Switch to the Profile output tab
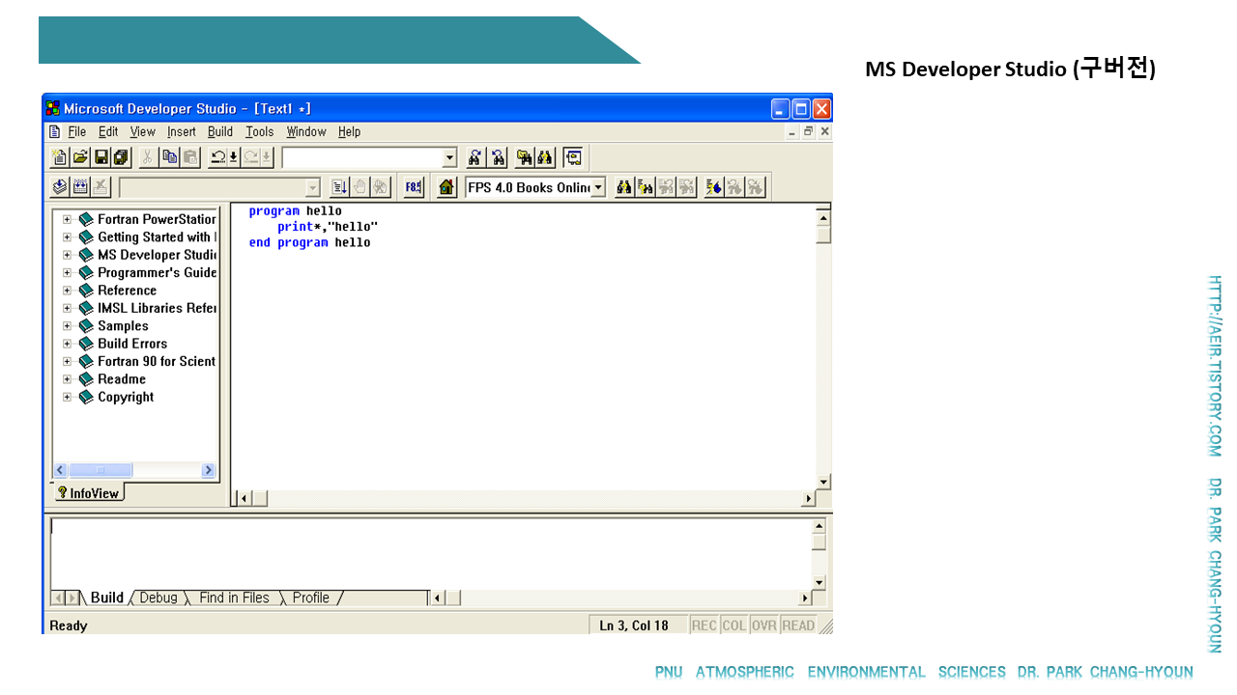Viewport: 1237px width, 695px height. coord(311,598)
